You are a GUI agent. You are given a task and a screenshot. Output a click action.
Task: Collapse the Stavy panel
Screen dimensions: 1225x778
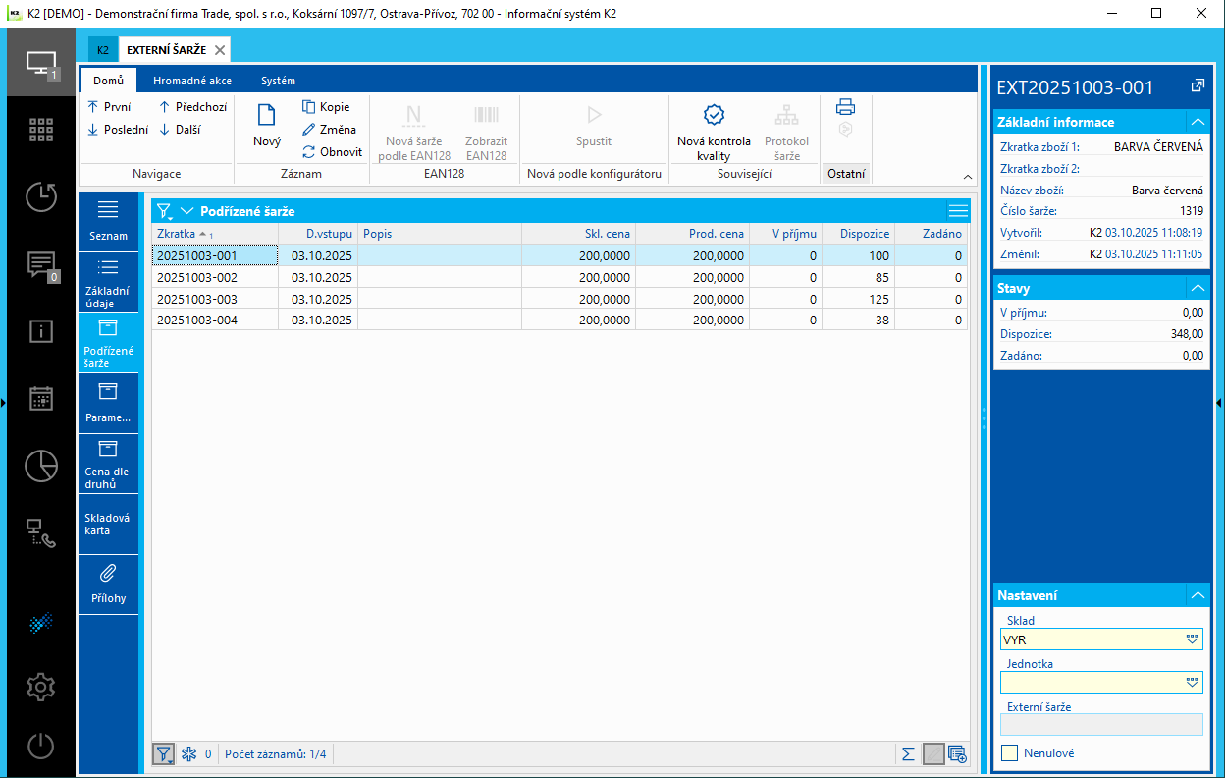[1197, 288]
